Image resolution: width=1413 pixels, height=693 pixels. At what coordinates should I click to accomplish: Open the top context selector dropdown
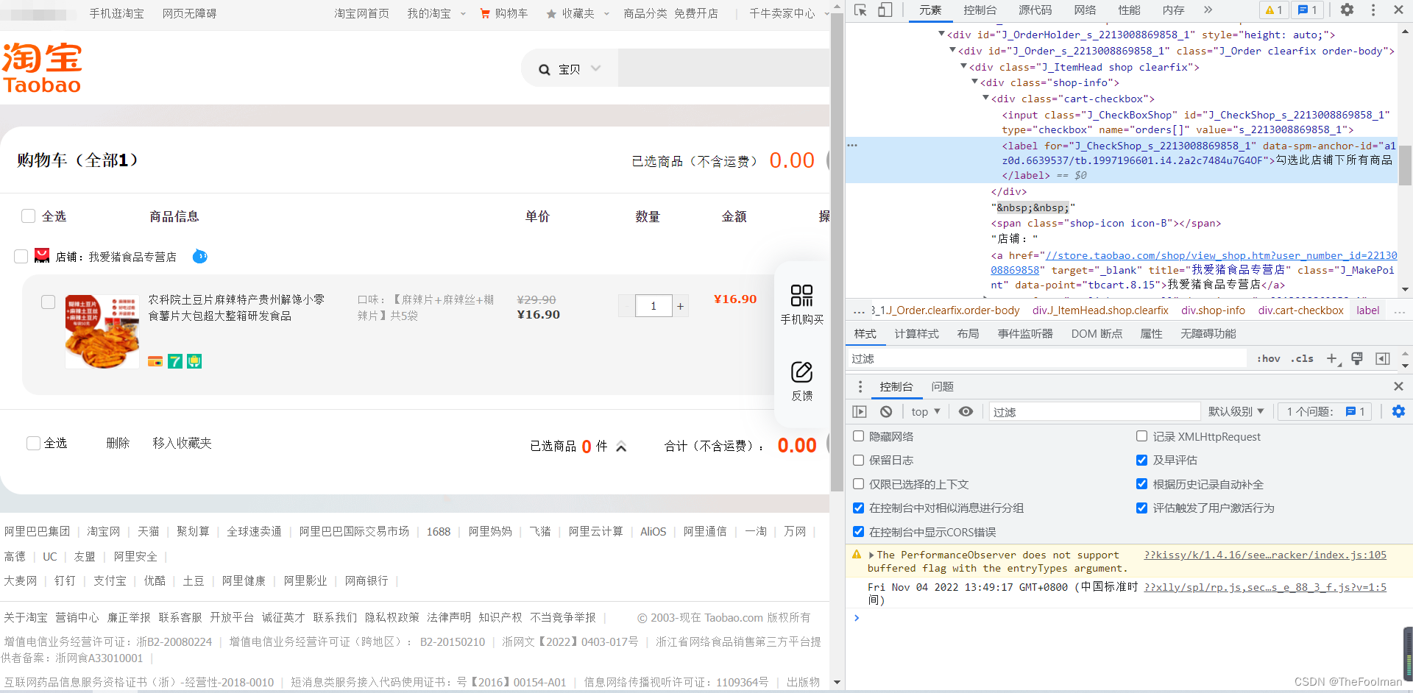(926, 412)
